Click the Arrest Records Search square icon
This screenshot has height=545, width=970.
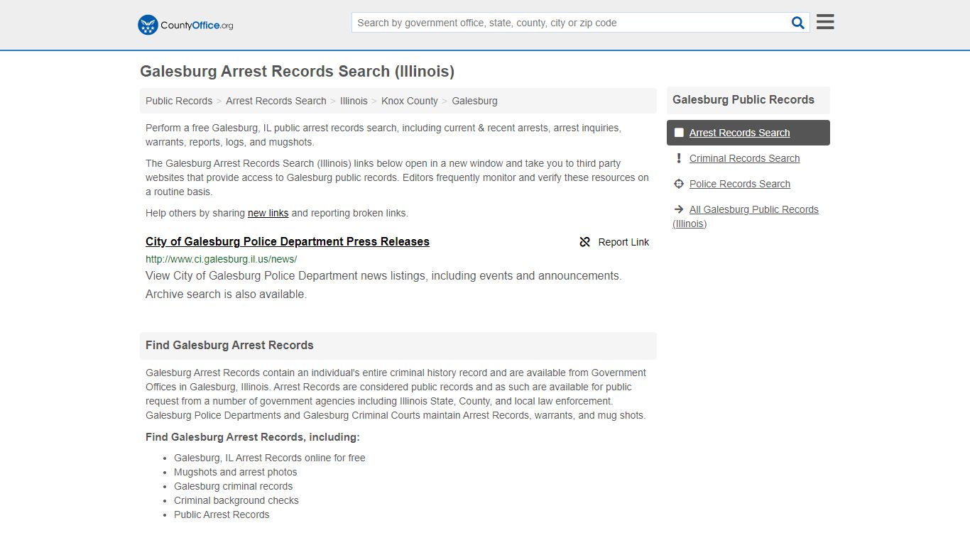(679, 133)
